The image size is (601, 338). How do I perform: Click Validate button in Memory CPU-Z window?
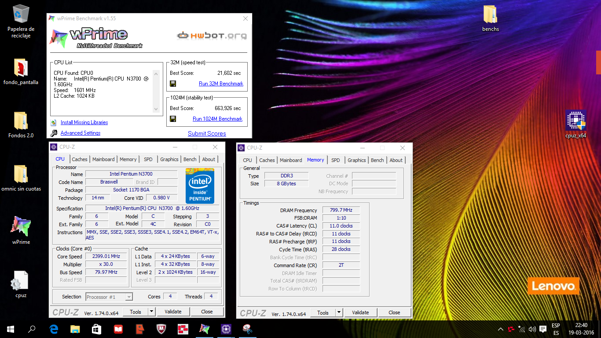tap(360, 312)
